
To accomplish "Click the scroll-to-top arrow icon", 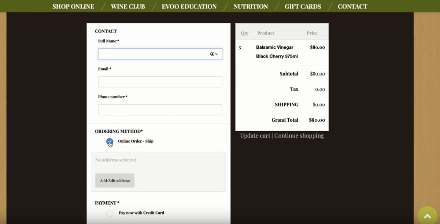I will point(428,216).
